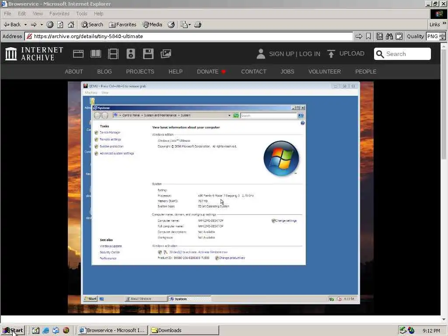Open the Texts book icon
This screenshot has height=336, width=448.
[x=96, y=54]
